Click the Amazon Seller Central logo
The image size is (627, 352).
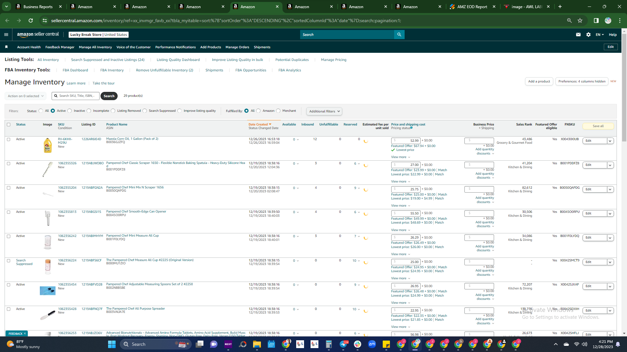pos(38,35)
